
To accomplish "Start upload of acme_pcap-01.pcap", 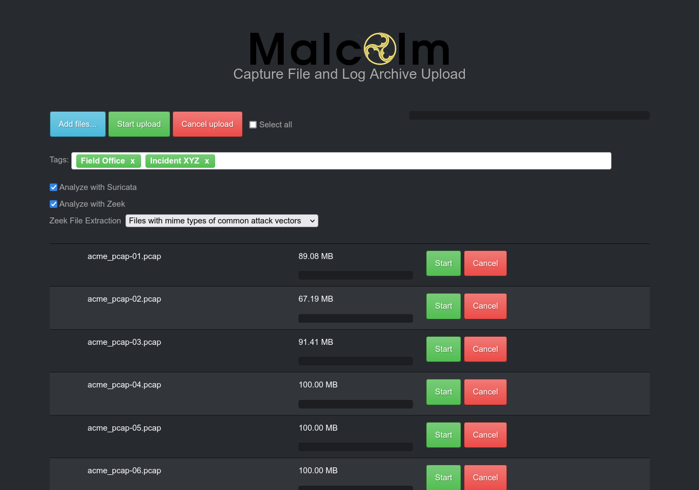I will pos(443,263).
